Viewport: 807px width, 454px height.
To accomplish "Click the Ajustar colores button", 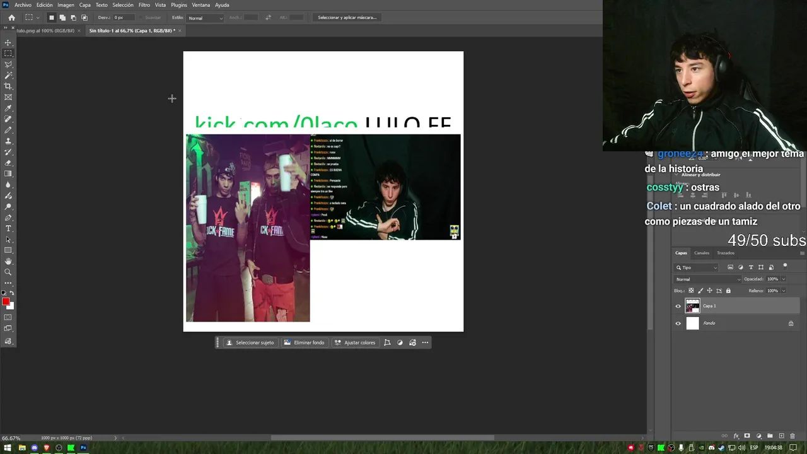I will coord(355,342).
